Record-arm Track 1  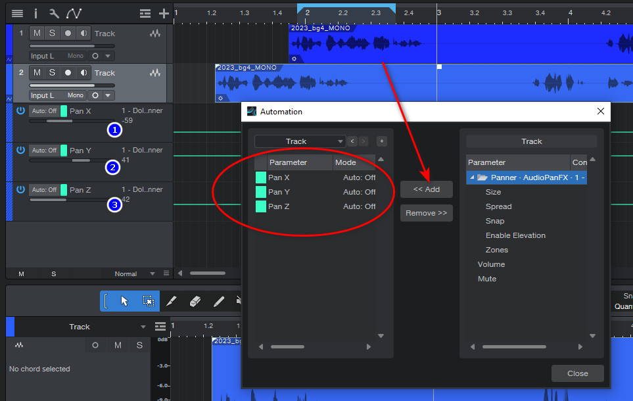[x=68, y=33]
